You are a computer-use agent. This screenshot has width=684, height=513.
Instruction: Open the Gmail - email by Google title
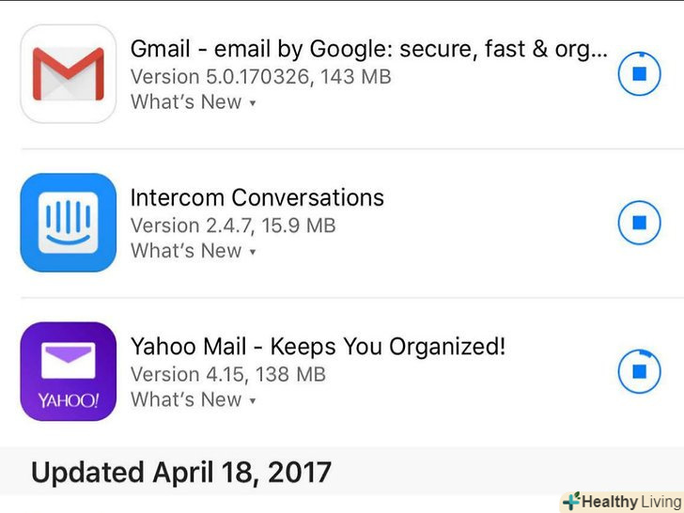coord(368,49)
